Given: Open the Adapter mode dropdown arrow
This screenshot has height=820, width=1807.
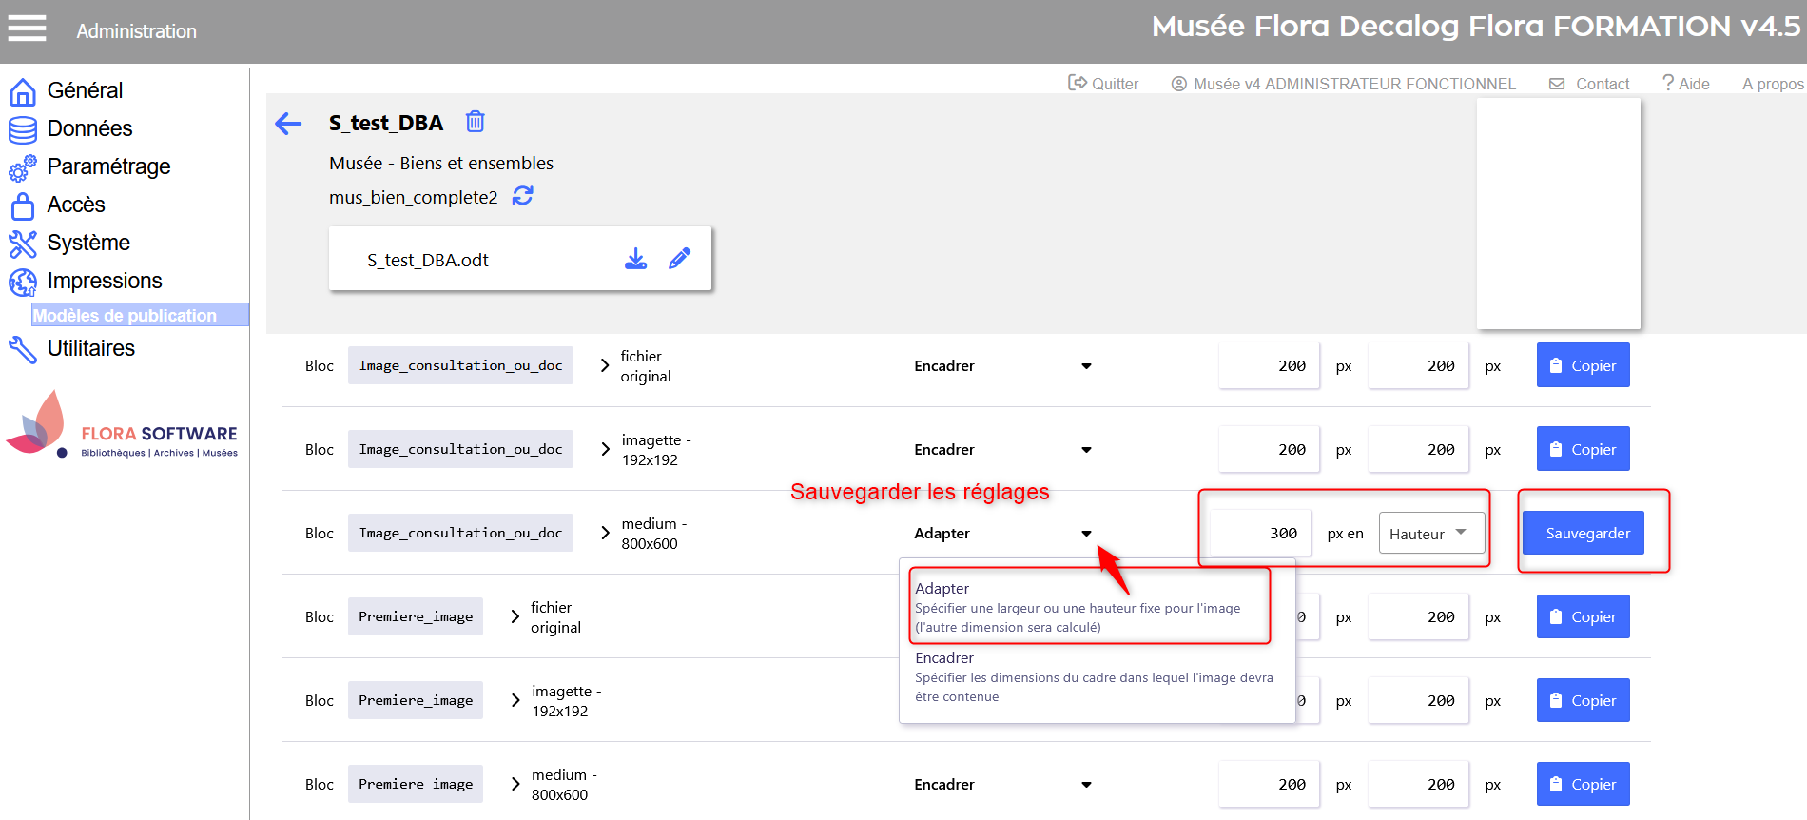Looking at the screenshot, I should 1086,534.
